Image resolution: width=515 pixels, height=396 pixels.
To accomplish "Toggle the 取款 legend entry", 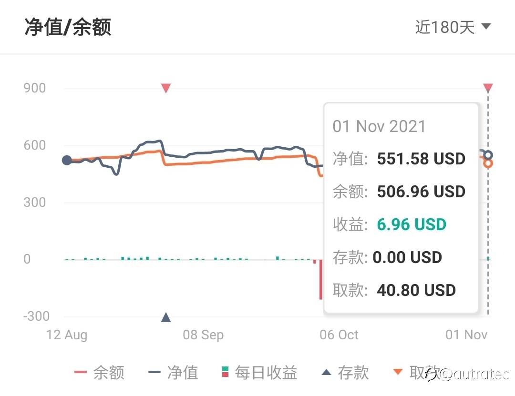I will click(x=416, y=373).
